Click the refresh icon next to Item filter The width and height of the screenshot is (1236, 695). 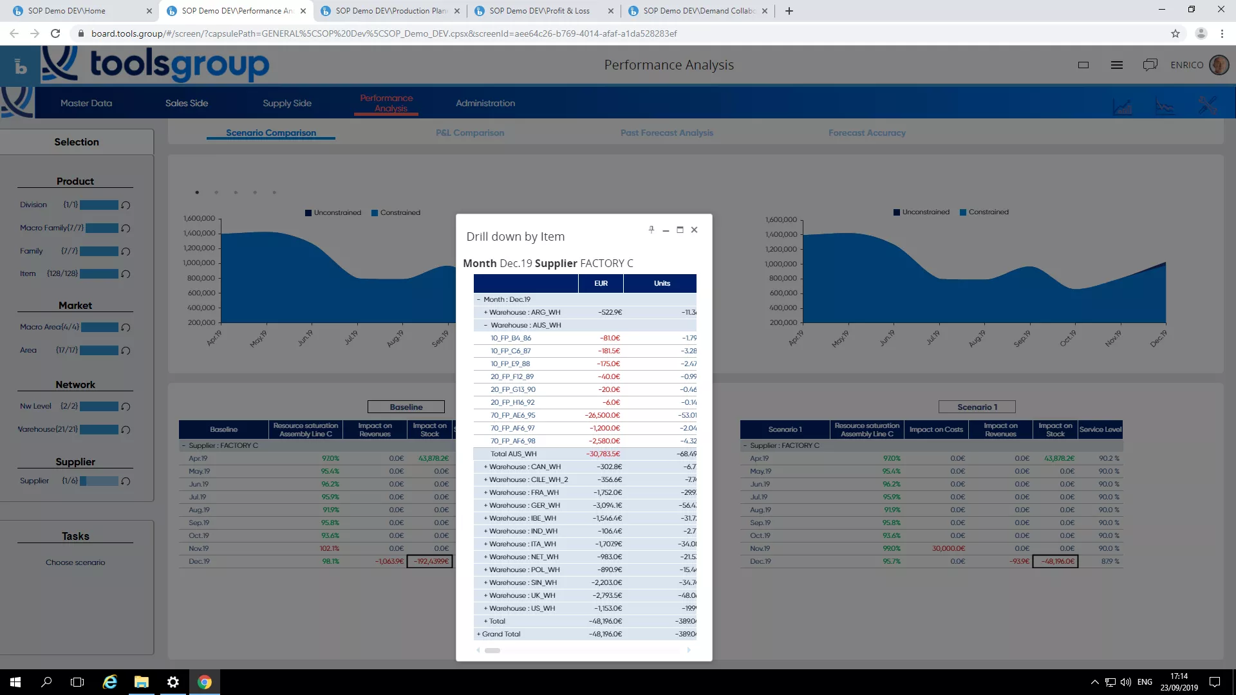point(126,273)
